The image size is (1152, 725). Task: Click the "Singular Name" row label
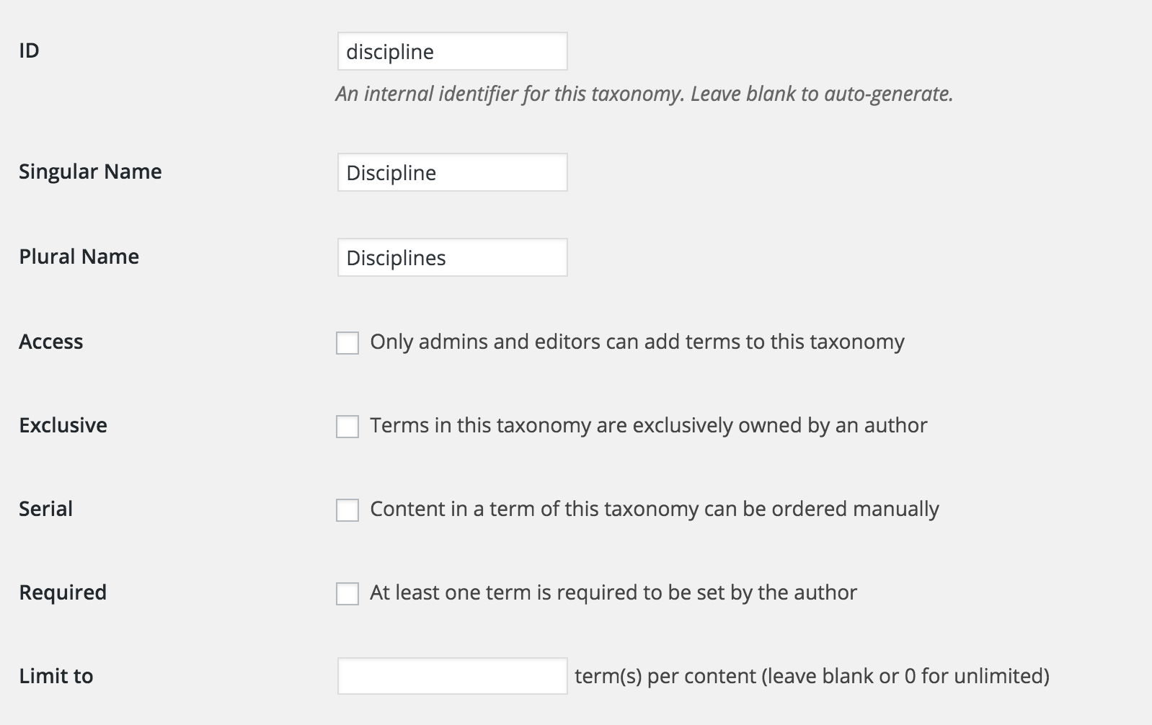tap(90, 172)
